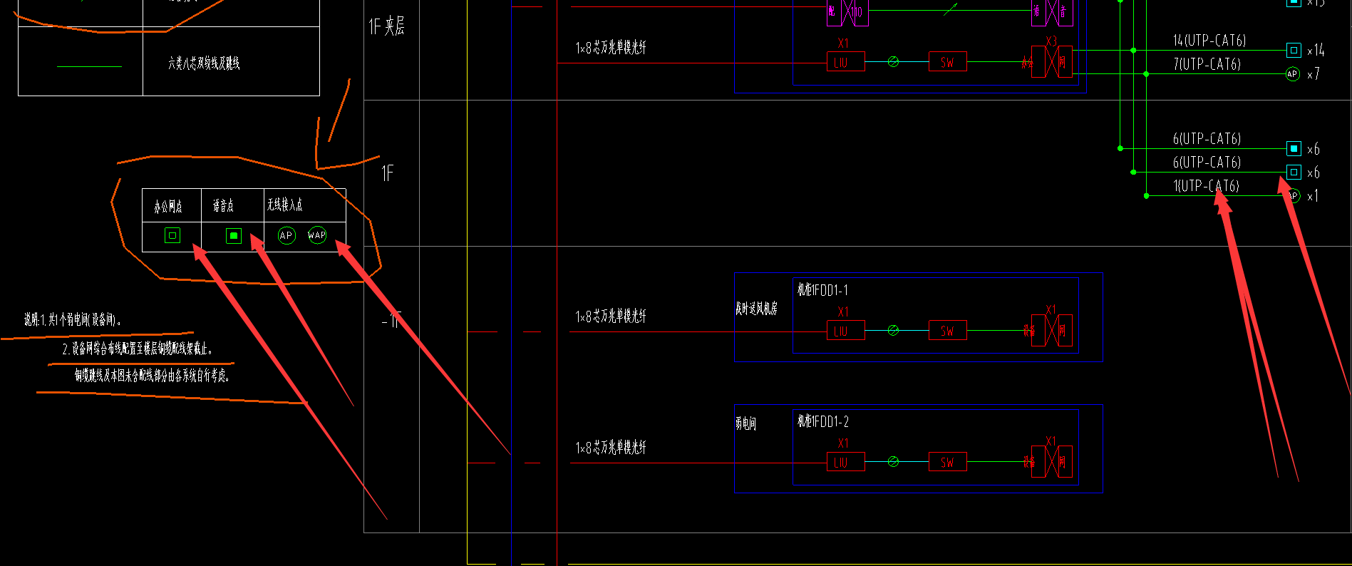
Task: Pick the hollow white square symbol beside x6
Action: (x=1294, y=172)
